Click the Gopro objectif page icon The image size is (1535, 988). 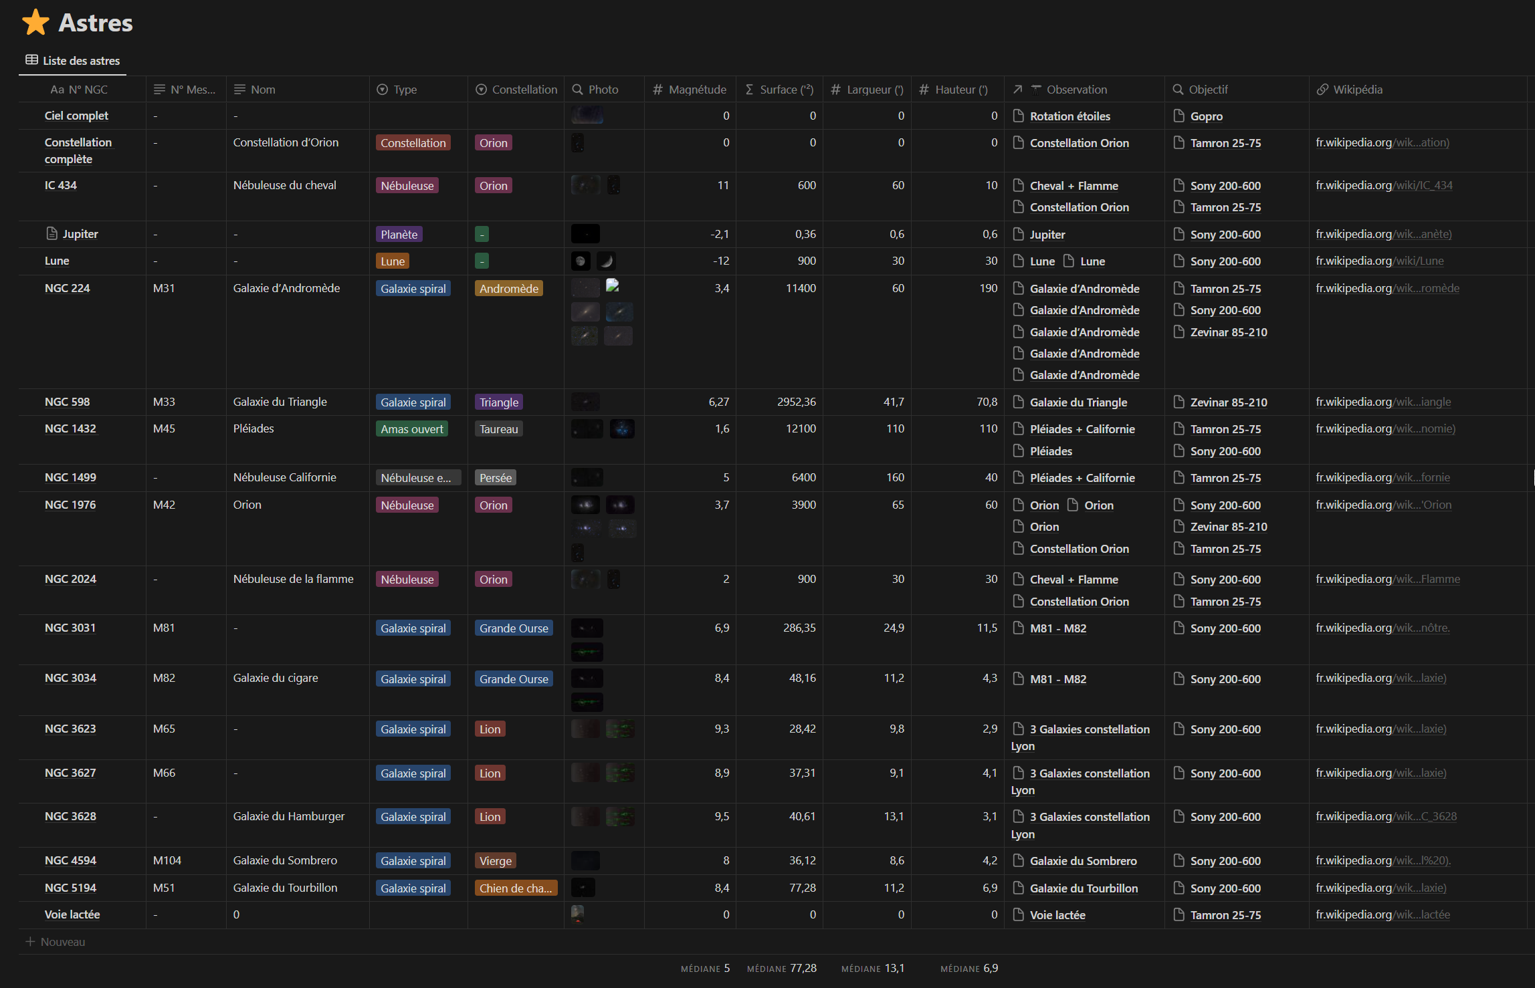click(1179, 116)
